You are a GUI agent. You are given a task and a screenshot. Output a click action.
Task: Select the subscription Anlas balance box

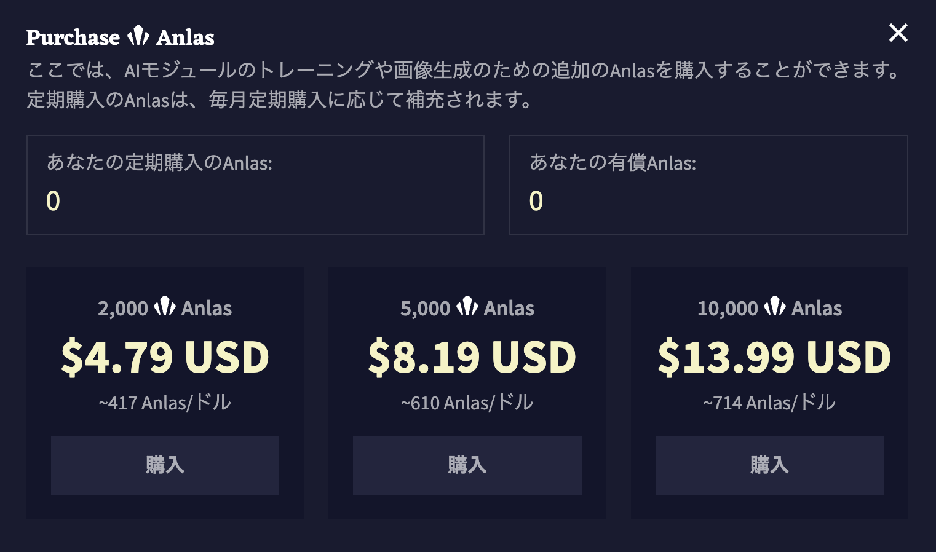[x=255, y=185]
